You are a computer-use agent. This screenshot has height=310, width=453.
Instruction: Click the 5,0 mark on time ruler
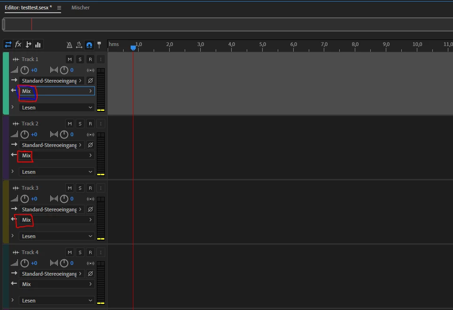coord(263,44)
